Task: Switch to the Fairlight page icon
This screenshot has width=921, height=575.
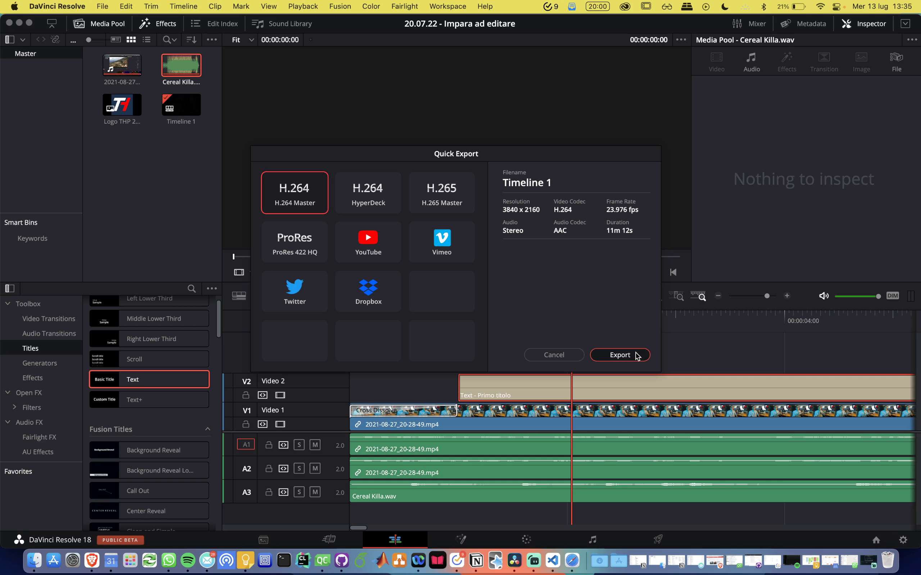Action: tap(593, 540)
